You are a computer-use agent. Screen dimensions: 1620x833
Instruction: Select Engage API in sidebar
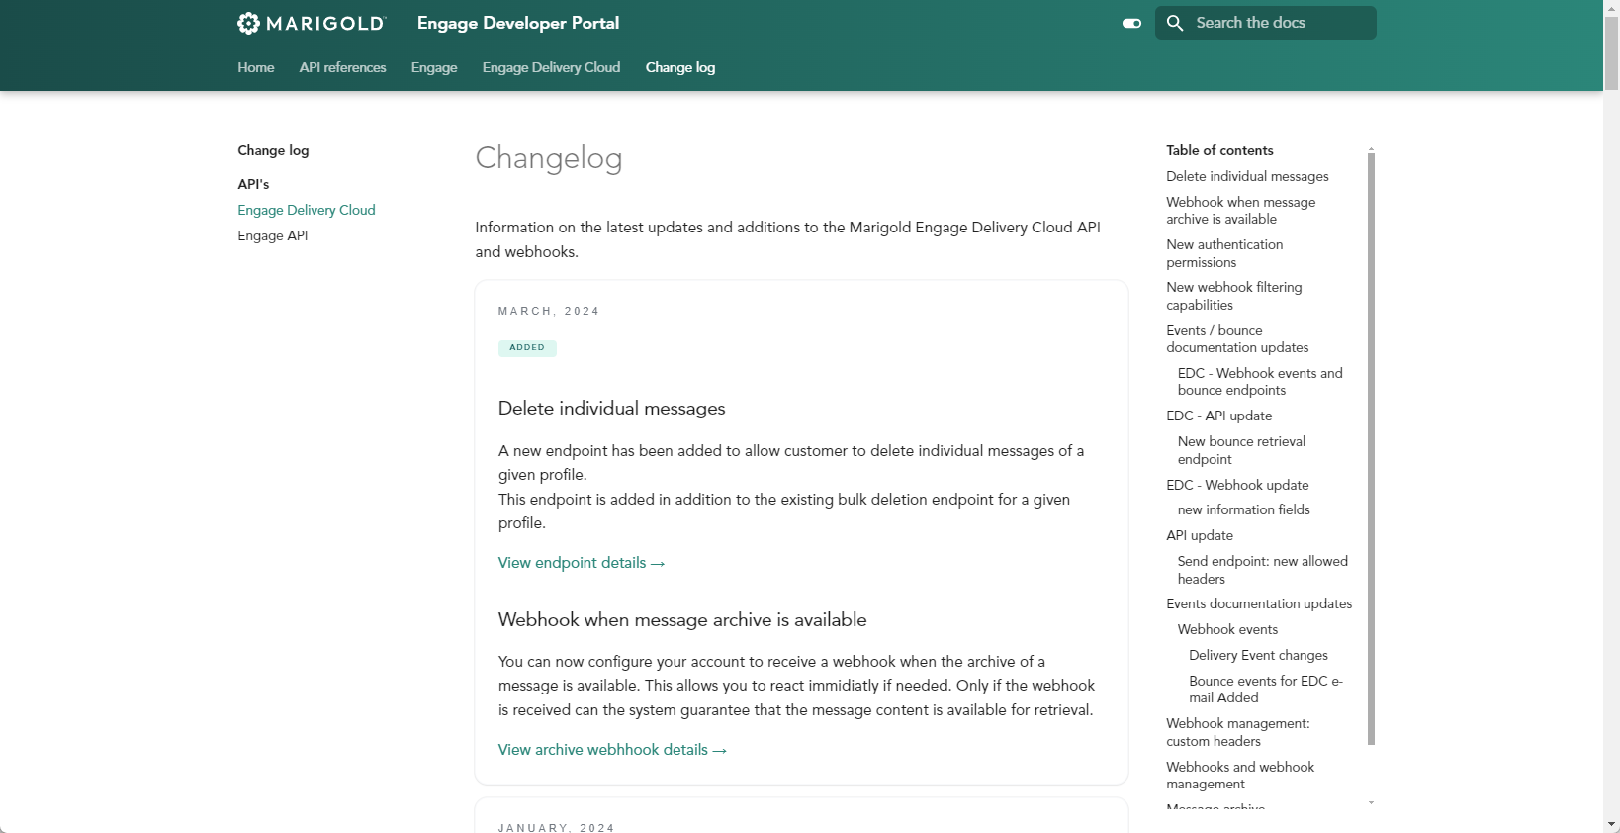tap(273, 235)
